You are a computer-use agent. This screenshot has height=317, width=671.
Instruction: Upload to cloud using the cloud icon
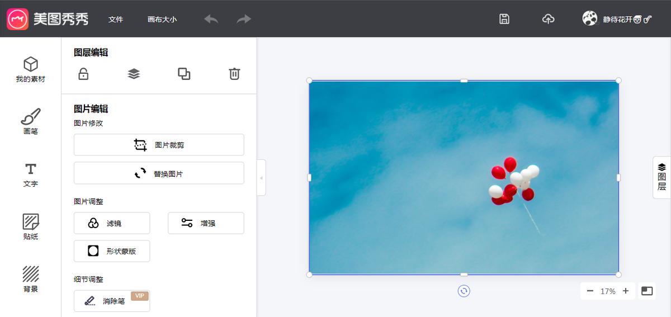[x=549, y=19]
